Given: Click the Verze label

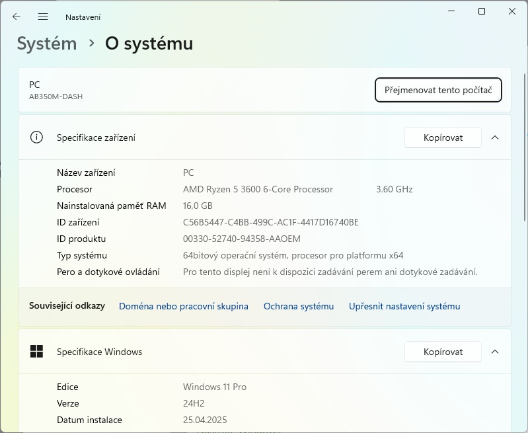Looking at the screenshot, I should click(x=67, y=403).
